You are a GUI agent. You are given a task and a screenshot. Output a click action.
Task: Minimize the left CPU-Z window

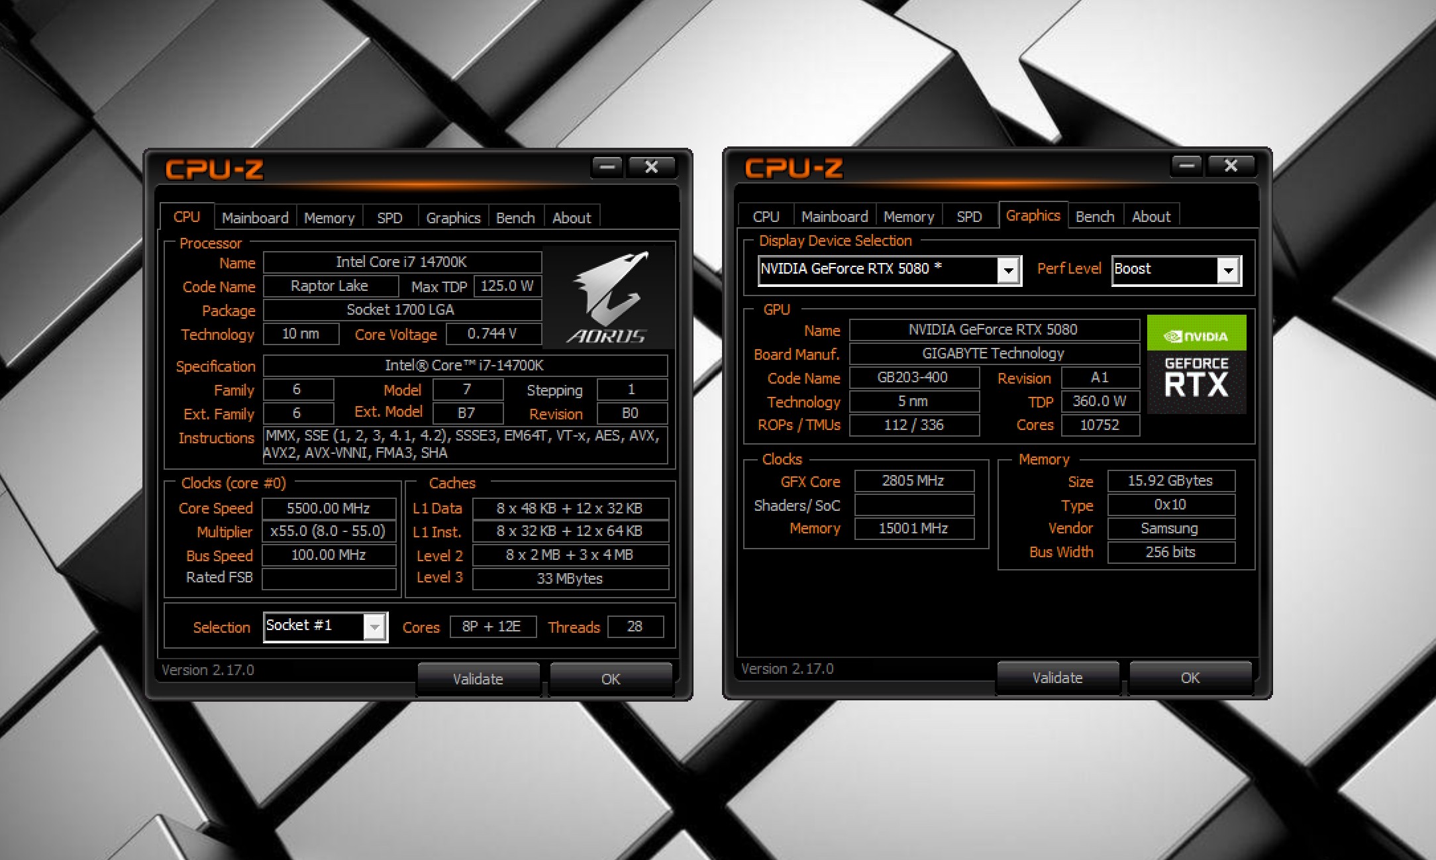[x=607, y=167]
